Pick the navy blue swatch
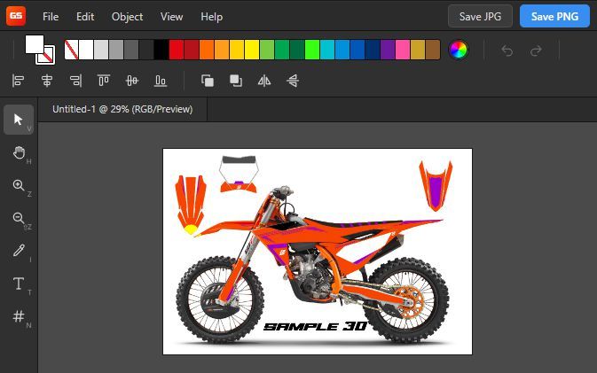The width and height of the screenshot is (597, 373). pos(373,50)
